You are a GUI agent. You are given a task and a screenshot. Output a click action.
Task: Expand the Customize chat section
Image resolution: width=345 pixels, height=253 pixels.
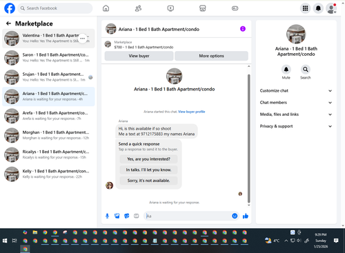coord(296,90)
